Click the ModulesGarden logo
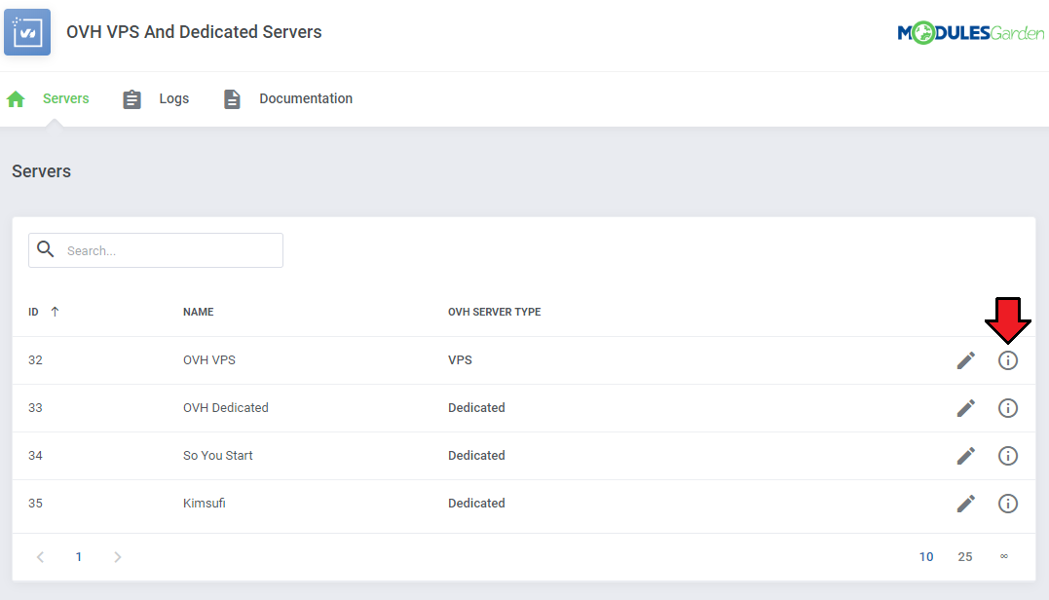Viewport: 1049px width, 600px height. 970,32
